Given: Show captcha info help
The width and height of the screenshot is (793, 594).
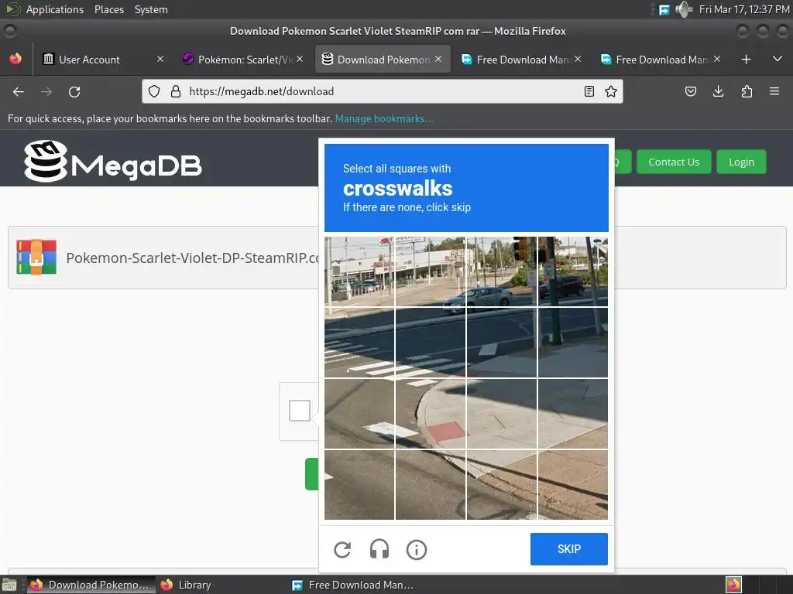Looking at the screenshot, I should pos(416,550).
